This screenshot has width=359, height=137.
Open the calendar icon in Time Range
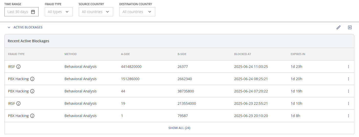33,12
